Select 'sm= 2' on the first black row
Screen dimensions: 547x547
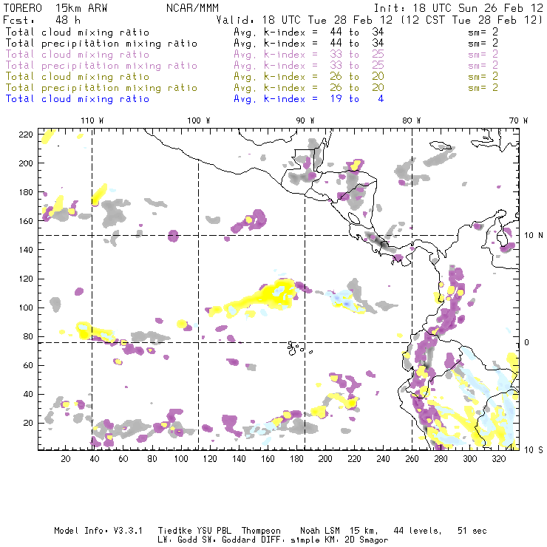pos(483,33)
